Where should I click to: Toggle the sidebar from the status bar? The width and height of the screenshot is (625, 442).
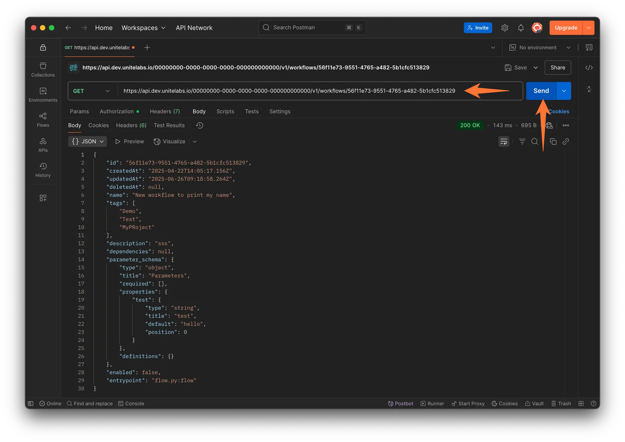[x=31, y=404]
